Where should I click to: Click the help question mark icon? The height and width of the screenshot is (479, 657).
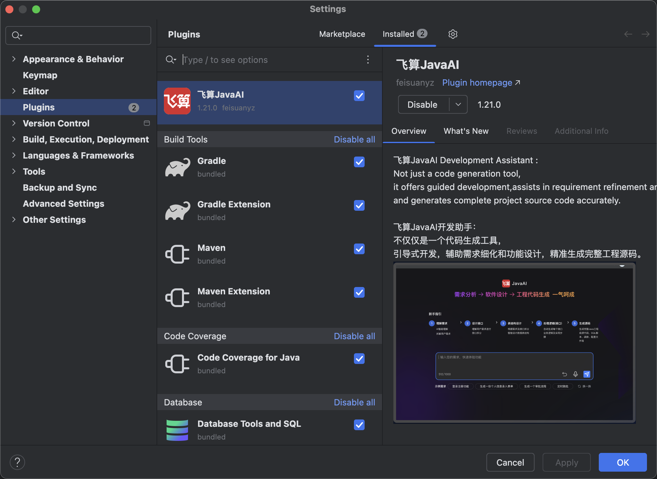pyautogui.click(x=17, y=462)
